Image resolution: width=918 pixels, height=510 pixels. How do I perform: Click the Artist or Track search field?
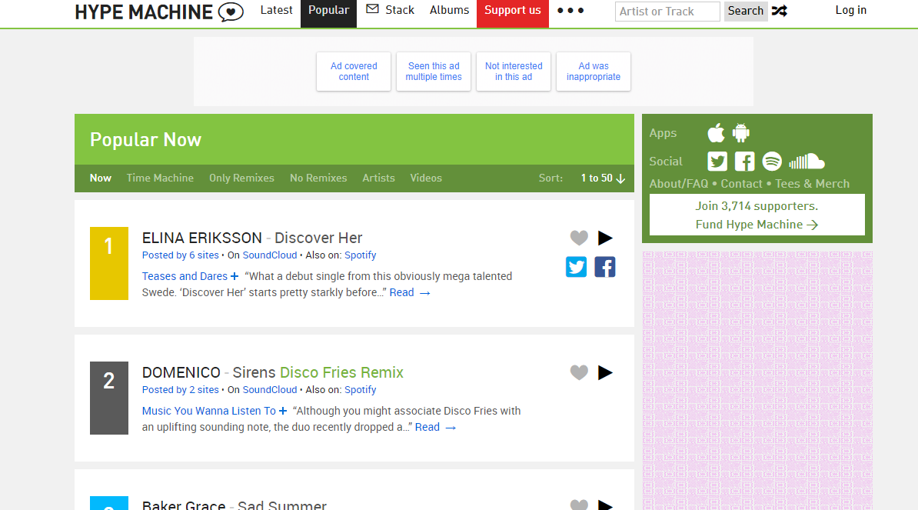[667, 11]
